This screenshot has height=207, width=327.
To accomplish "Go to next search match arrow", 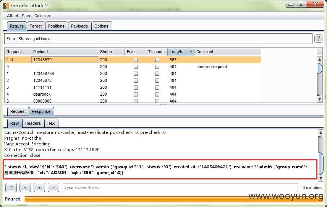I will 53,187.
